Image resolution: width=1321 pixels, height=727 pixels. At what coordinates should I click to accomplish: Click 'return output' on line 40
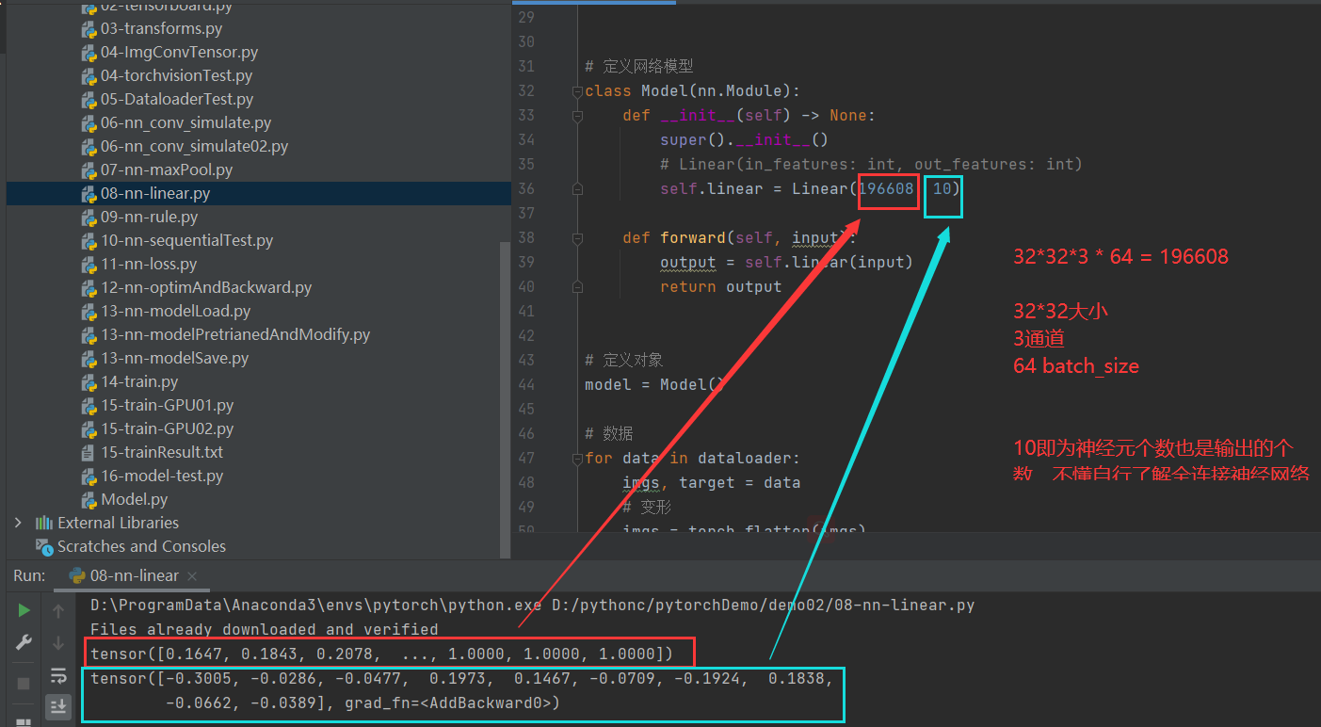[x=720, y=287]
